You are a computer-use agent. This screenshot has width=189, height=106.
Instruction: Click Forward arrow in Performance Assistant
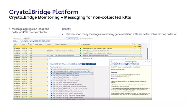point(113,64)
